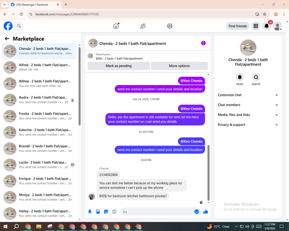This screenshot has width=289, height=231.
Task: Choose a sticker from the sticker icon
Action: point(106,212)
